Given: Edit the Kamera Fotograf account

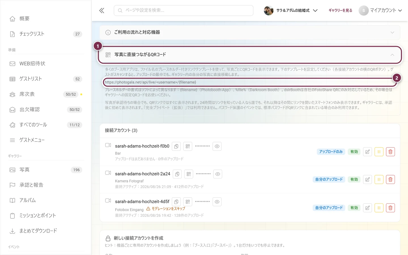Looking at the screenshot, I should coord(367,179).
